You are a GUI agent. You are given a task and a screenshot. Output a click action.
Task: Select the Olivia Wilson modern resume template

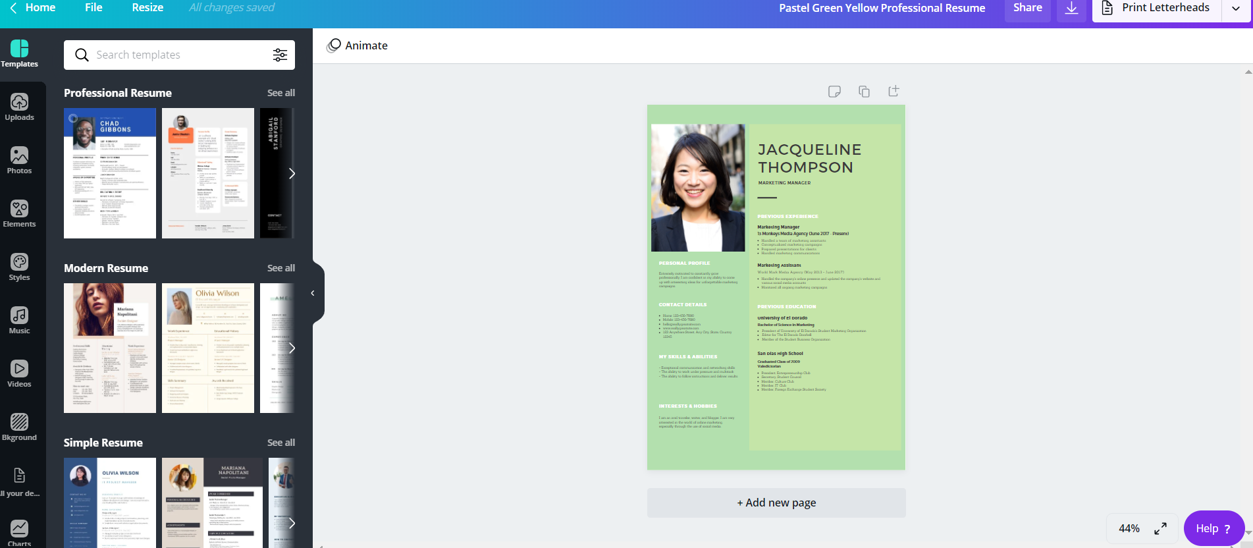(208, 348)
